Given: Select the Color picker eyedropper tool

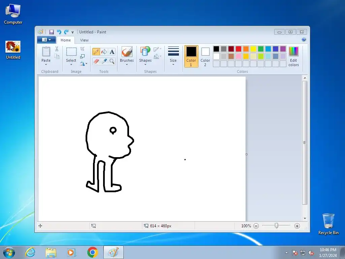Looking at the screenshot, I should (104, 61).
